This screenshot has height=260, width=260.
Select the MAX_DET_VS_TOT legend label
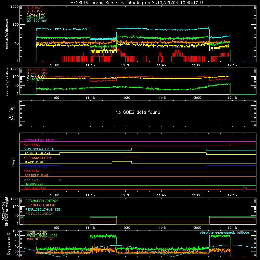(40, 239)
